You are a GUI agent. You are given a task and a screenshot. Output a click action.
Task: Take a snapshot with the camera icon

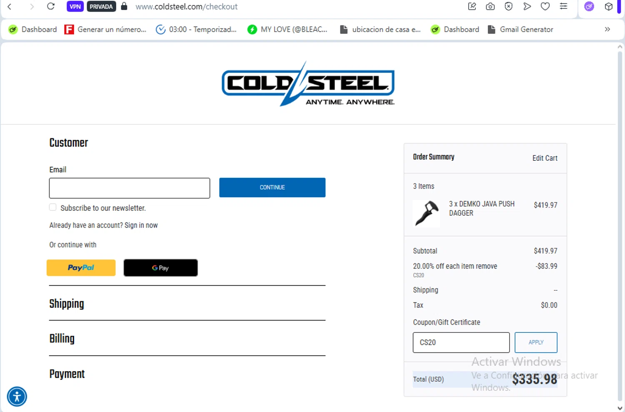coord(490,6)
